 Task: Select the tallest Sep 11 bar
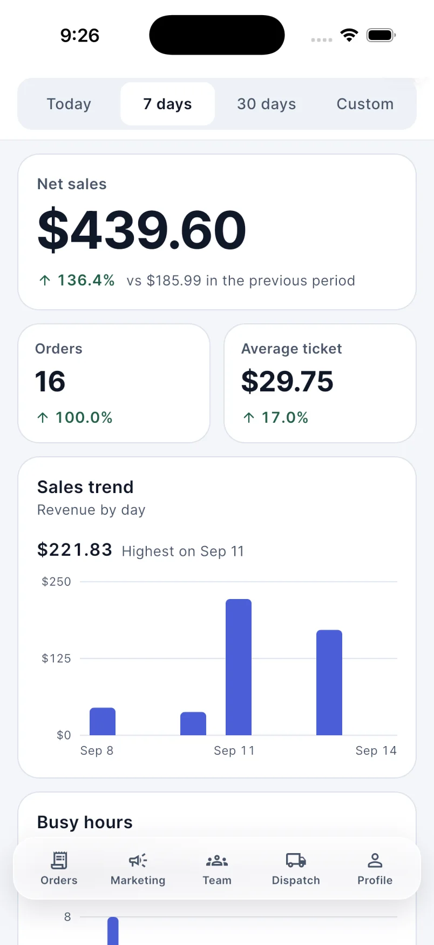pos(239,667)
